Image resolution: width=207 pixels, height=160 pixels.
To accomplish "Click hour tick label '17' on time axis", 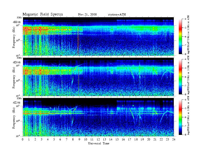I will (130, 139).
